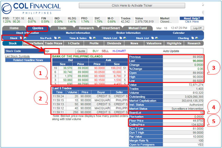Click the 11:59:24 trade row
The image size is (222, 148).
click(90, 96)
